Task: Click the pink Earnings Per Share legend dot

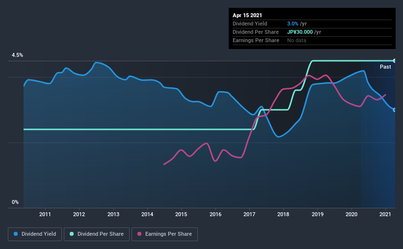Action: pyautogui.click(x=139, y=234)
